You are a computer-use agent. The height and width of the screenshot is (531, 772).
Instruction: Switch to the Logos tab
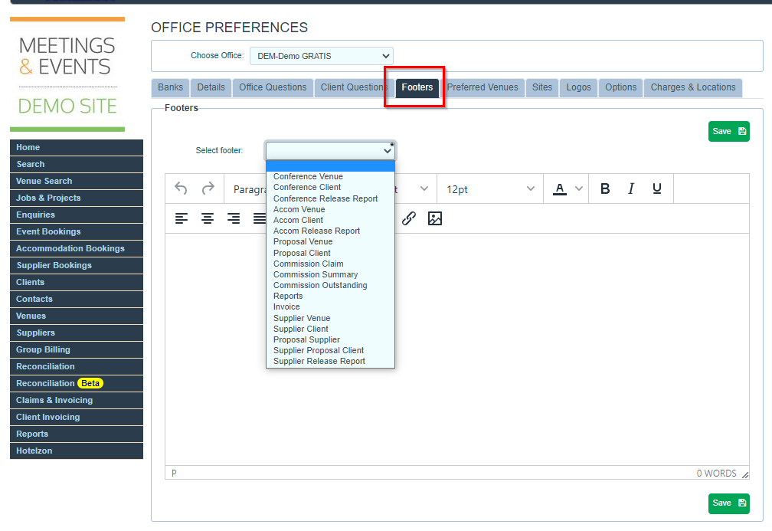click(578, 87)
